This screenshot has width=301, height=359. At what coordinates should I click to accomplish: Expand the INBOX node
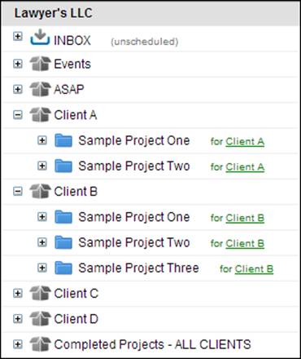(18, 37)
